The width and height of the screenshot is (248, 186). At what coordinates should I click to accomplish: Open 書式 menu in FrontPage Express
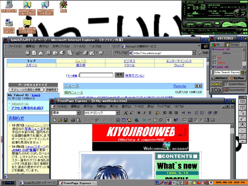coord(126,106)
